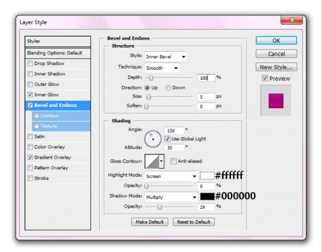Image resolution: width=322 pixels, height=252 pixels.
Task: Open the Gloss Contour thumbnail editor
Action: pos(152,161)
